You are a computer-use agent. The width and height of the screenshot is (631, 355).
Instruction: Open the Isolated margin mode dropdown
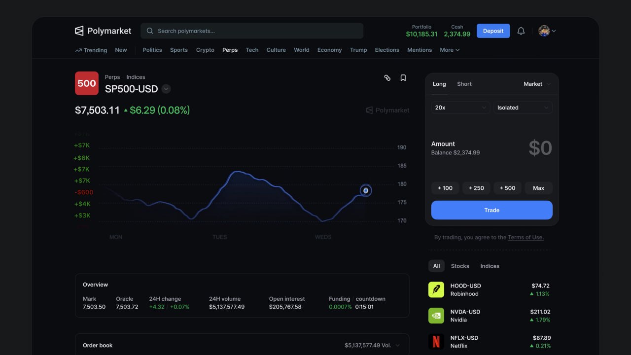pos(523,107)
